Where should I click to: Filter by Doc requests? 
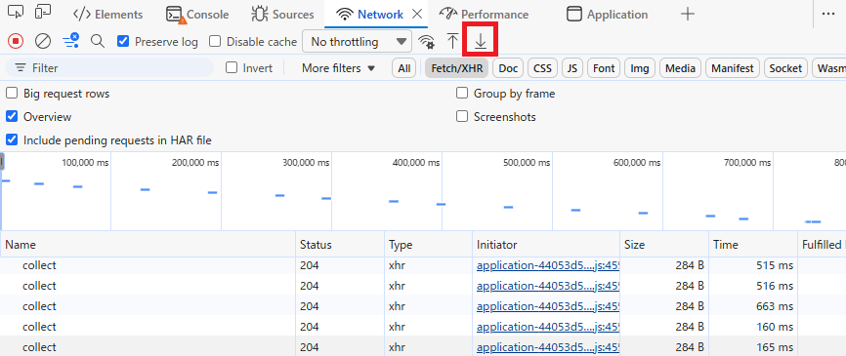[x=508, y=68]
